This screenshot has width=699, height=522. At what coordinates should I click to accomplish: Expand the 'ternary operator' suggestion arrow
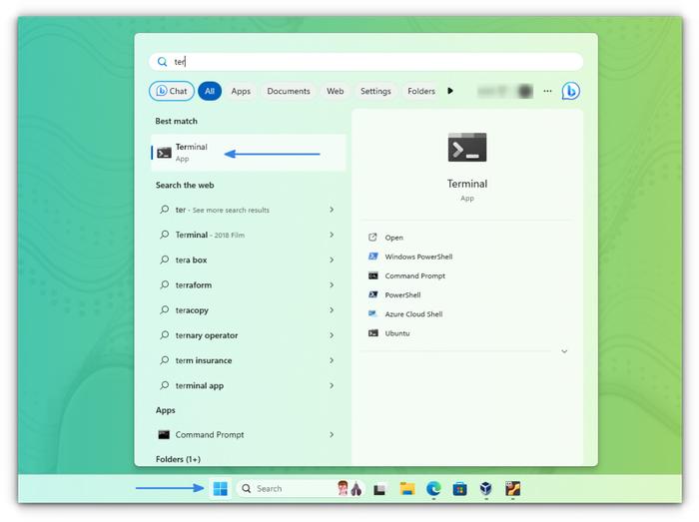(x=332, y=335)
